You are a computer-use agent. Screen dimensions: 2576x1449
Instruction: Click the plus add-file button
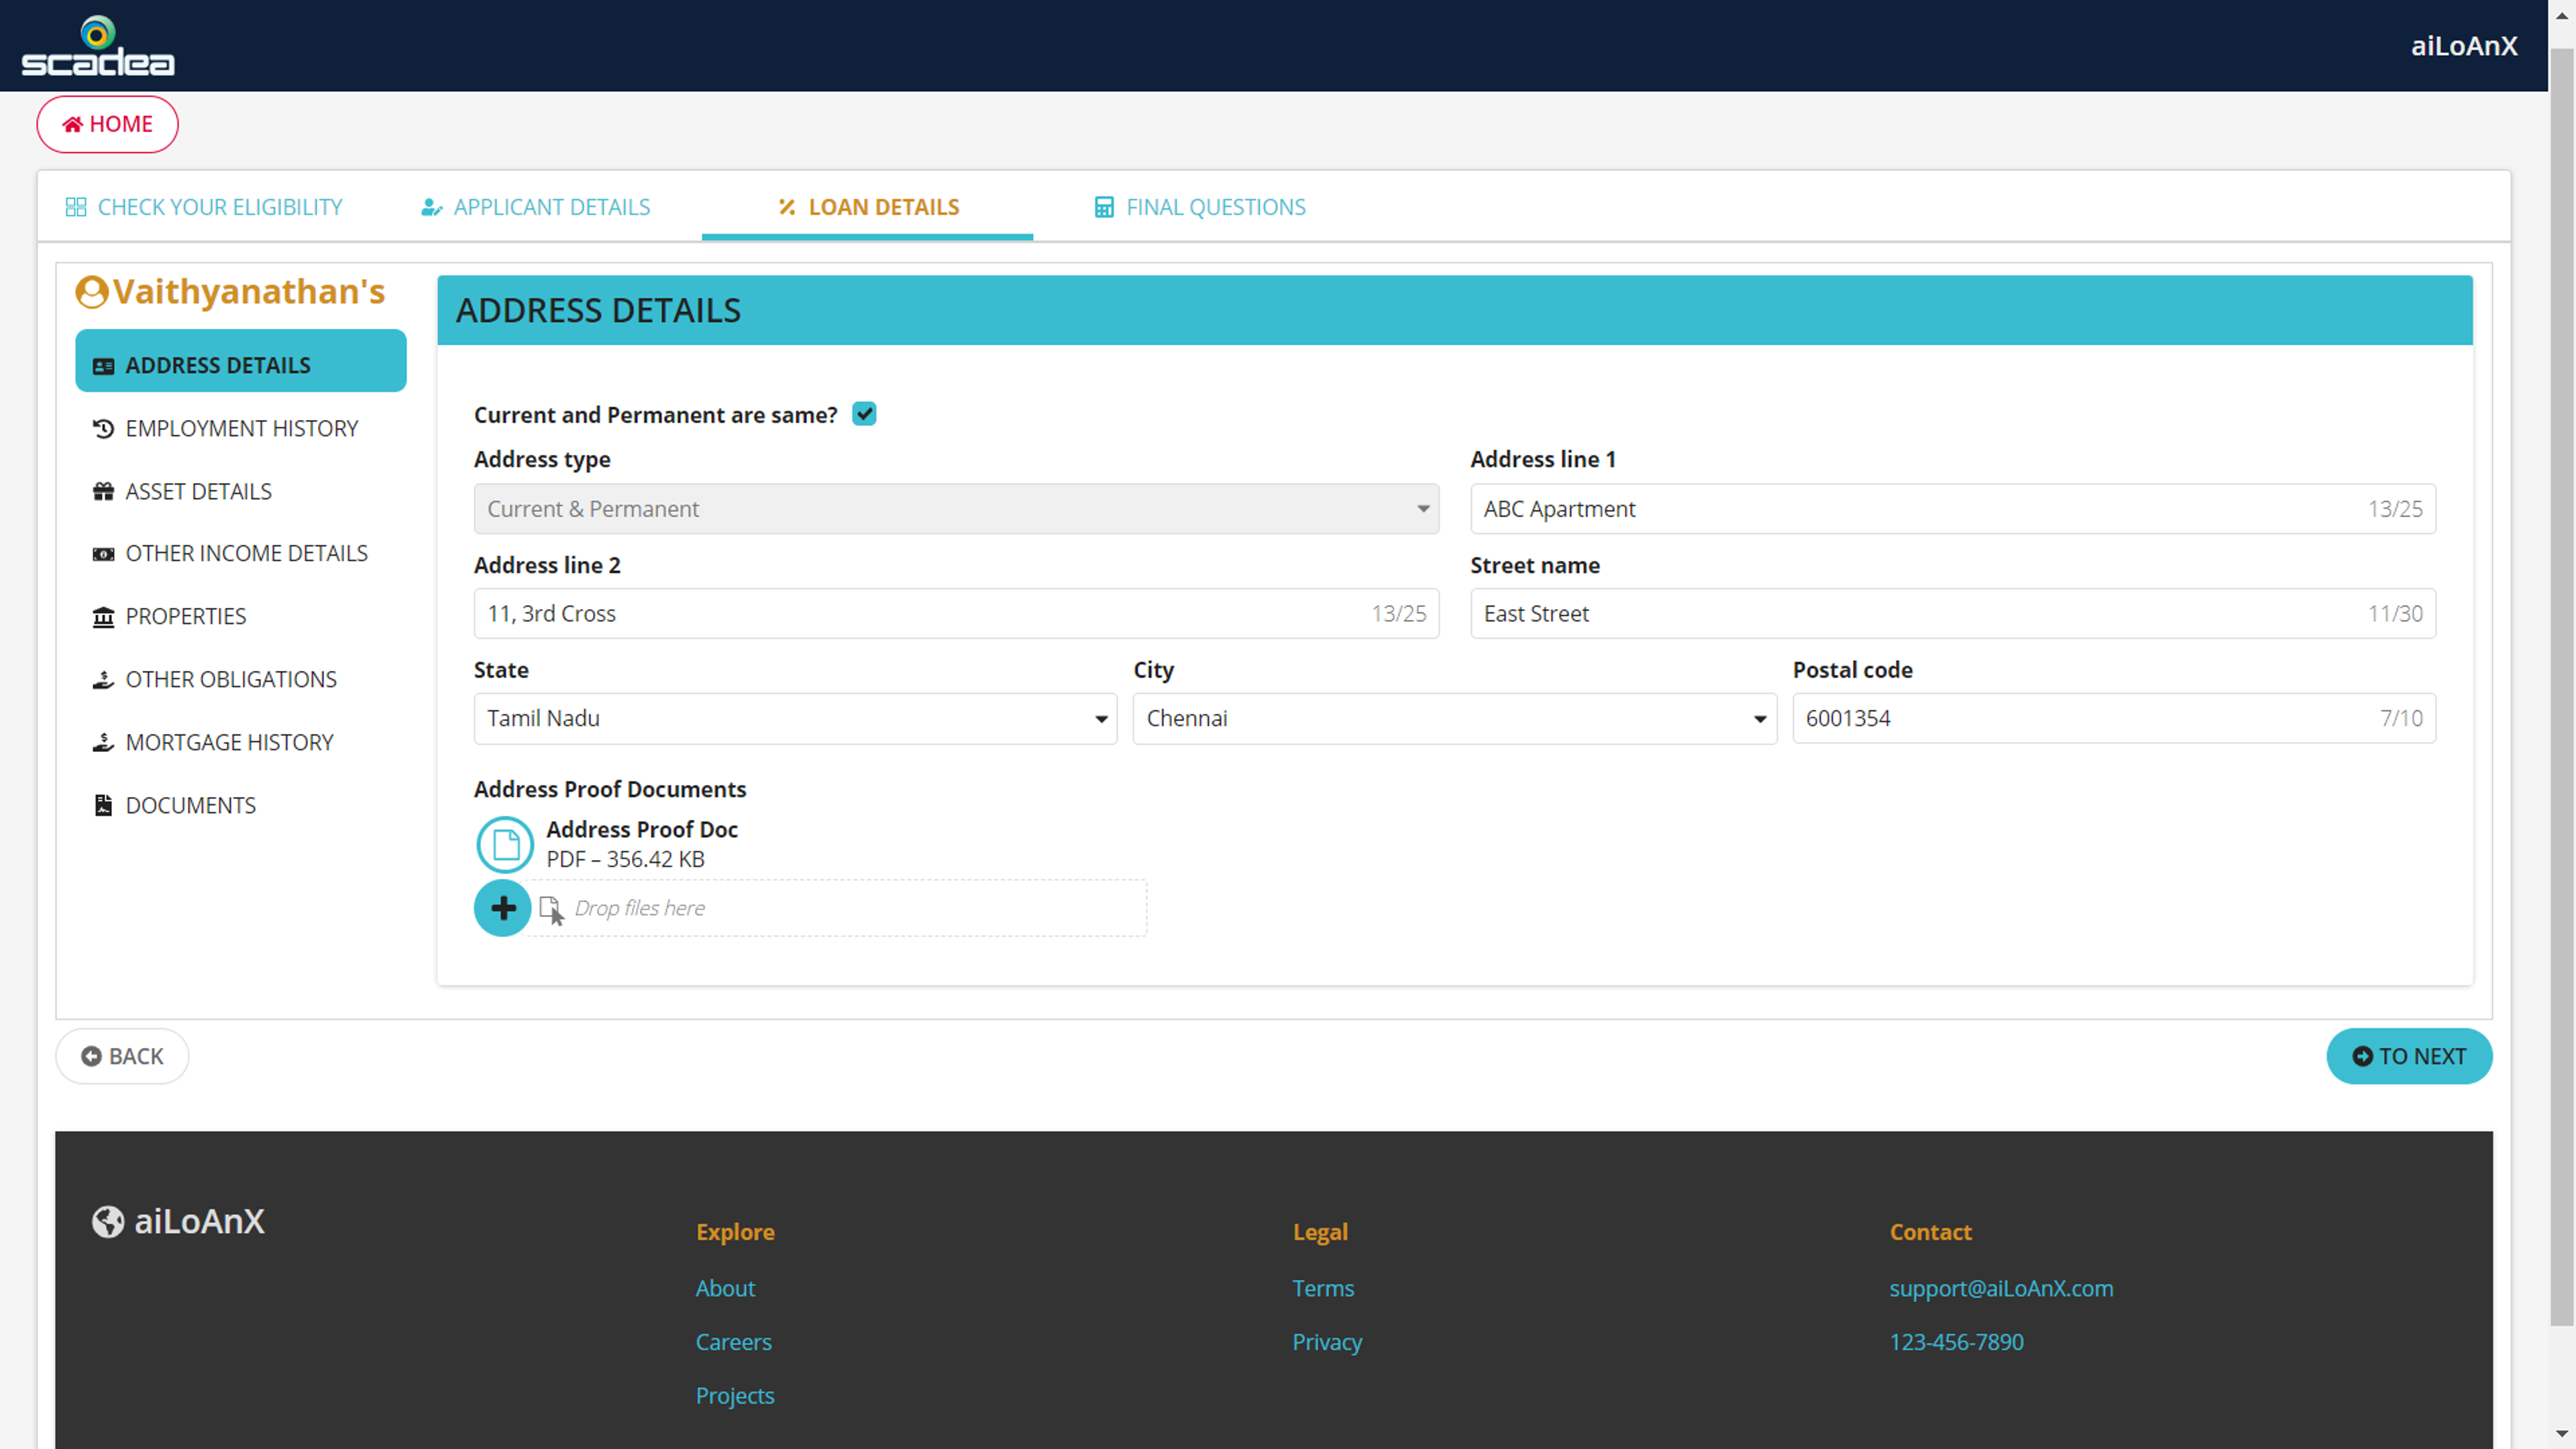pos(503,908)
